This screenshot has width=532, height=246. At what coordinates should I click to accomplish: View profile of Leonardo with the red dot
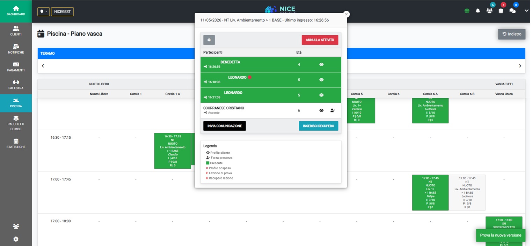click(321, 80)
